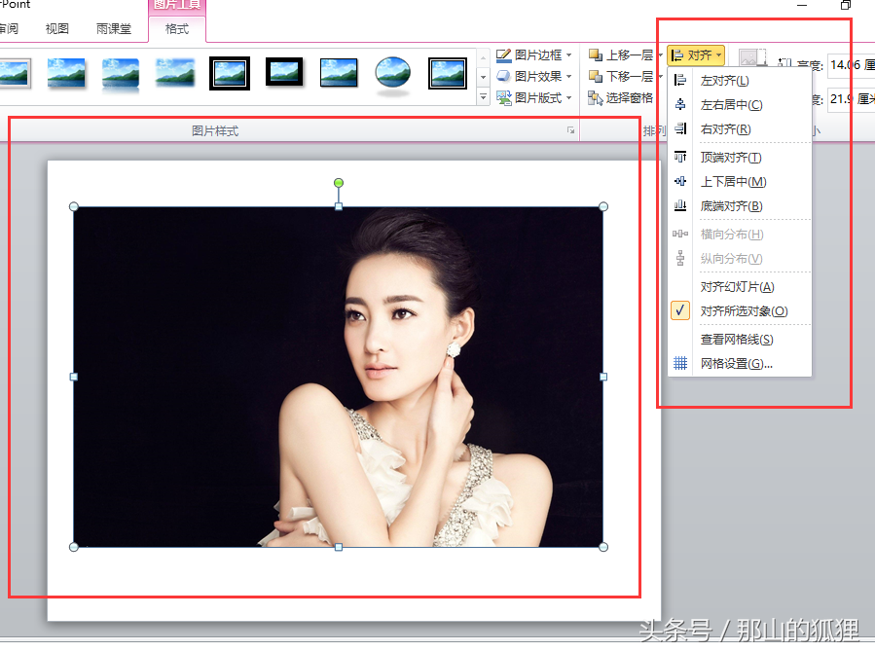This screenshot has width=875, height=652.
Task: Move picture styles gallery up one row
Action: (x=484, y=56)
